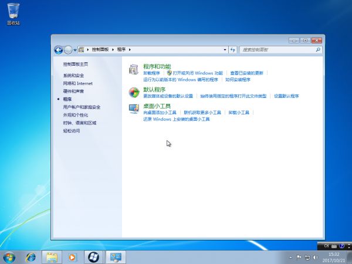Click the 程序 breadcrumb segment
The height and width of the screenshot is (264, 352).
121,50
